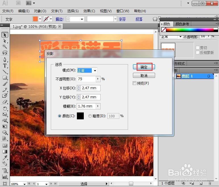Select the Blob Brush tool

point(5,95)
